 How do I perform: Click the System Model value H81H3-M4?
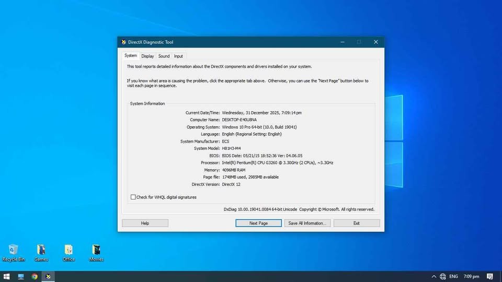click(231, 148)
